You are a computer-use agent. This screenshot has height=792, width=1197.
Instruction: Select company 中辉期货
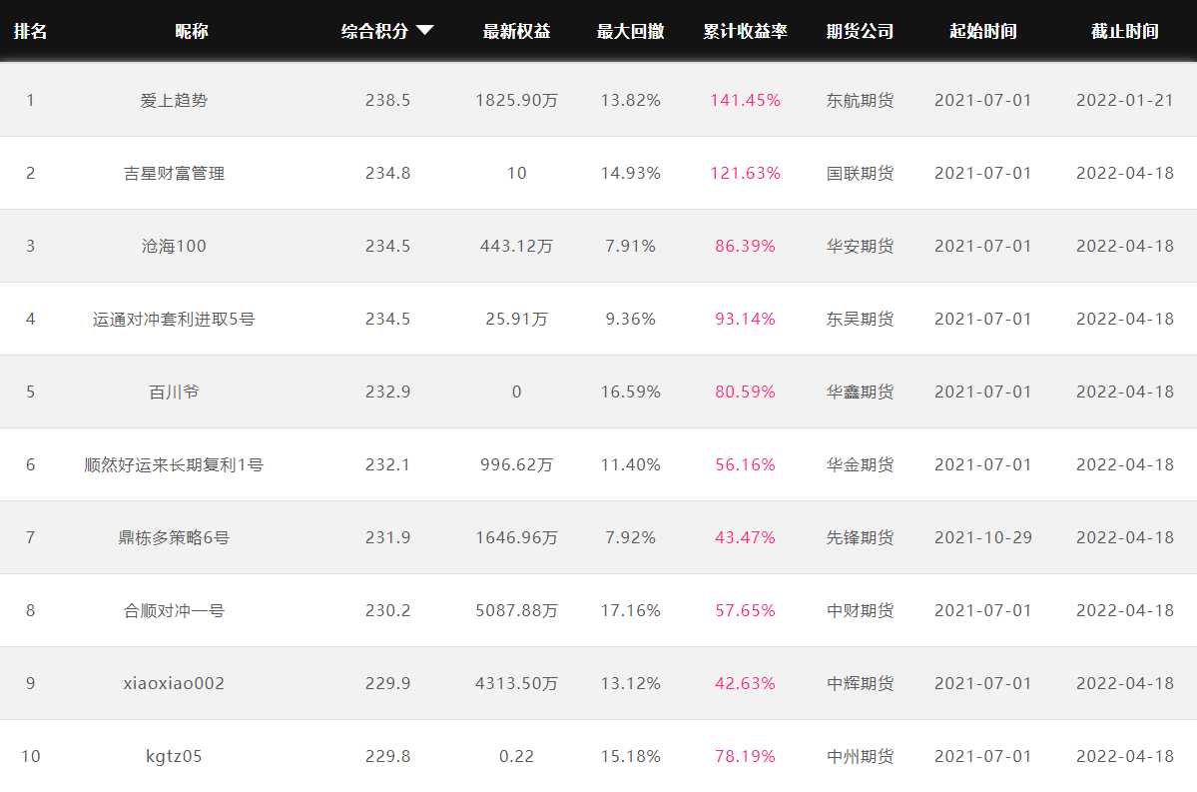click(x=861, y=683)
